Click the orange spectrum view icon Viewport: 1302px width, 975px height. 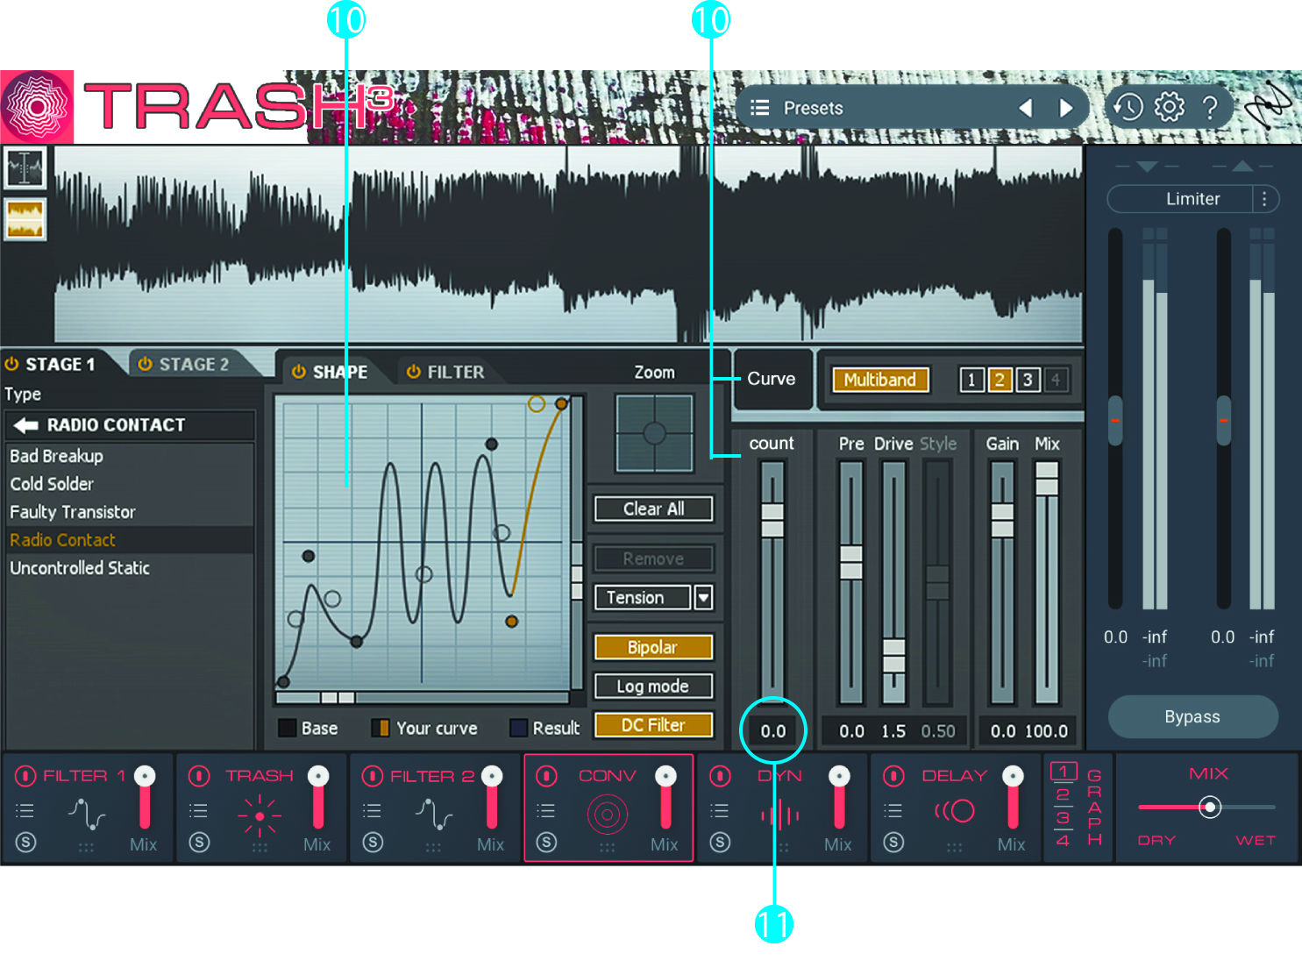coord(25,219)
